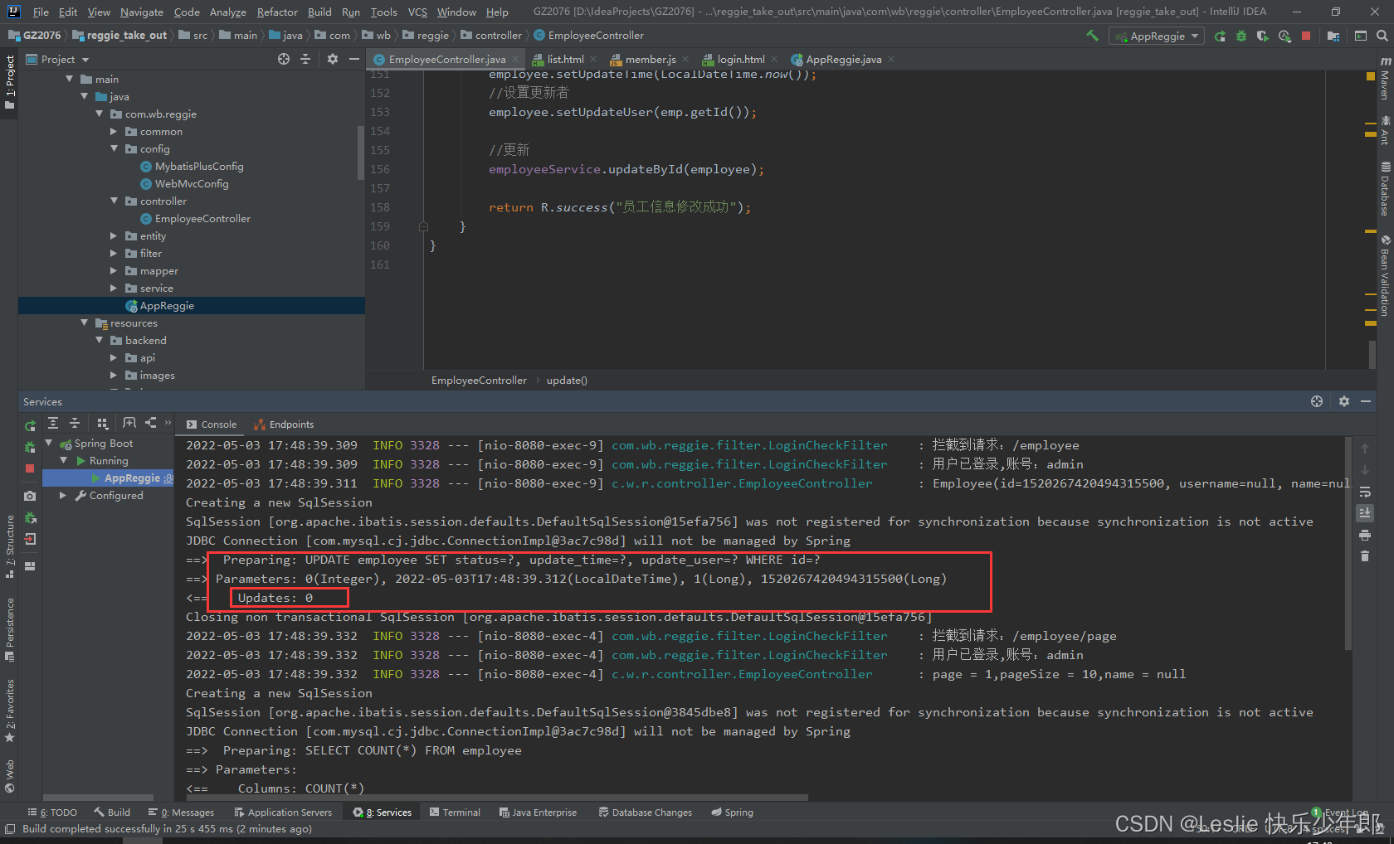Expand the mapper package
Viewport: 1394px width, 844px height.
pos(115,270)
